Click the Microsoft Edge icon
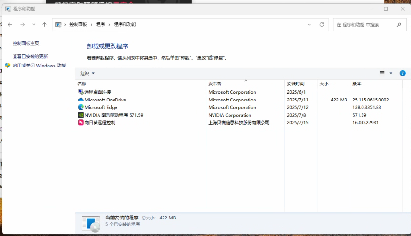This screenshot has height=236, width=411. tap(81, 107)
